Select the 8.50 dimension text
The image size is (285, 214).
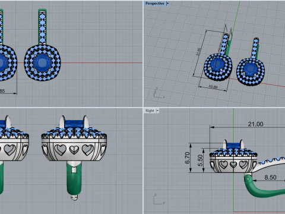(x=270, y=177)
